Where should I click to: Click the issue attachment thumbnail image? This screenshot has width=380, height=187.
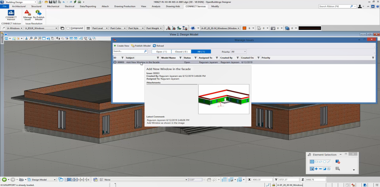tap(224, 99)
